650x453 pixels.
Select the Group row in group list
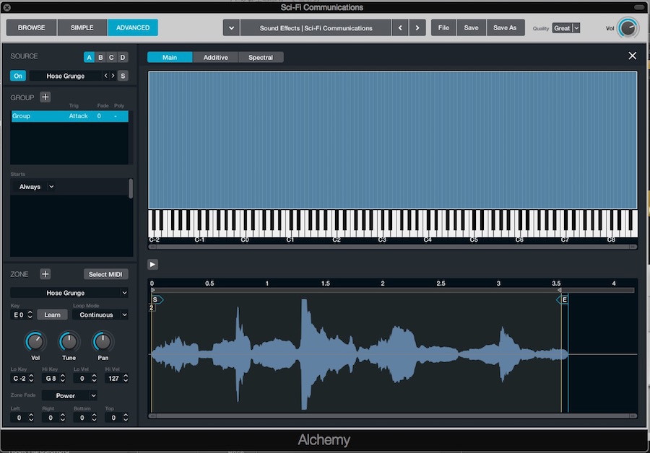69,116
